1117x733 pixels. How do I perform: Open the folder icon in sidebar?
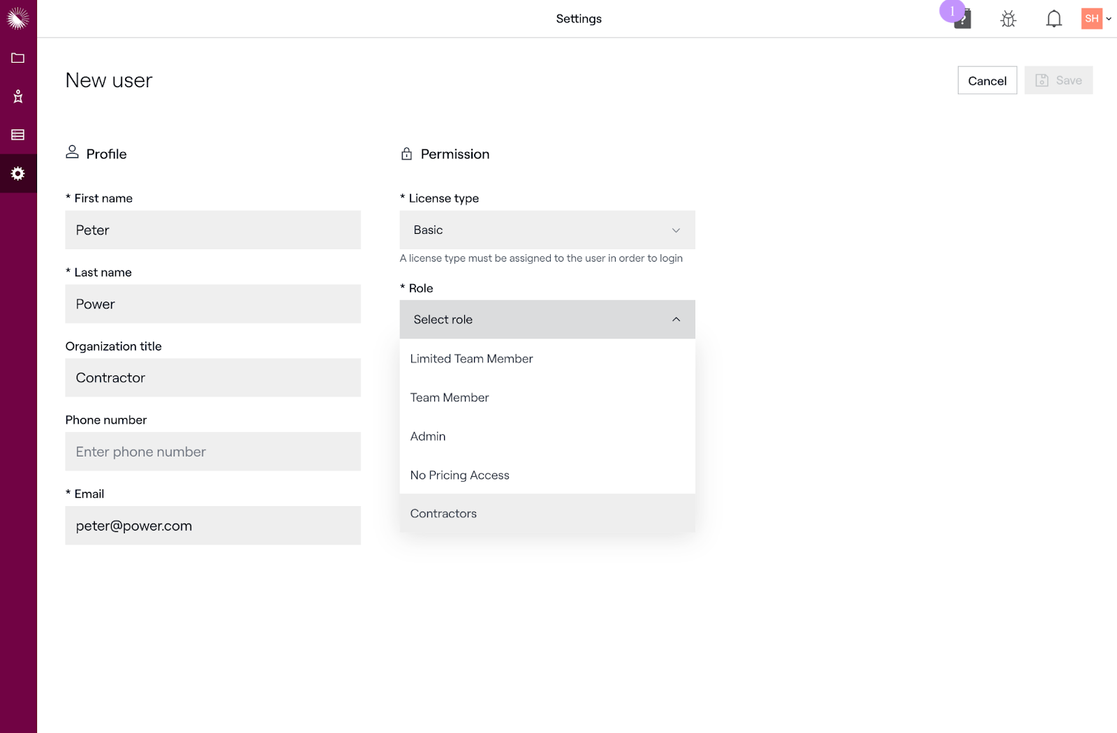coord(18,58)
